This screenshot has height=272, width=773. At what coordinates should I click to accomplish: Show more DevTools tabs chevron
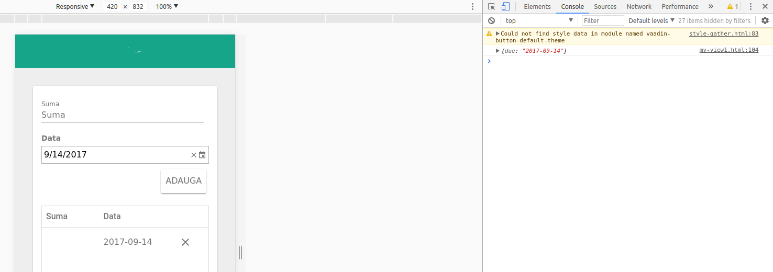[x=711, y=7]
